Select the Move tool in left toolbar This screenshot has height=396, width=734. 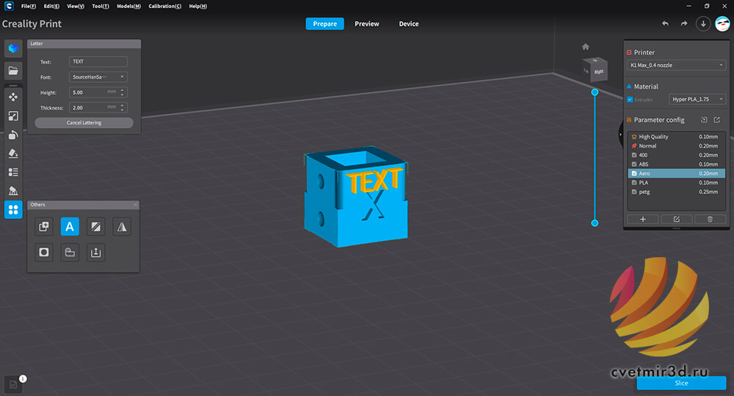(13, 97)
